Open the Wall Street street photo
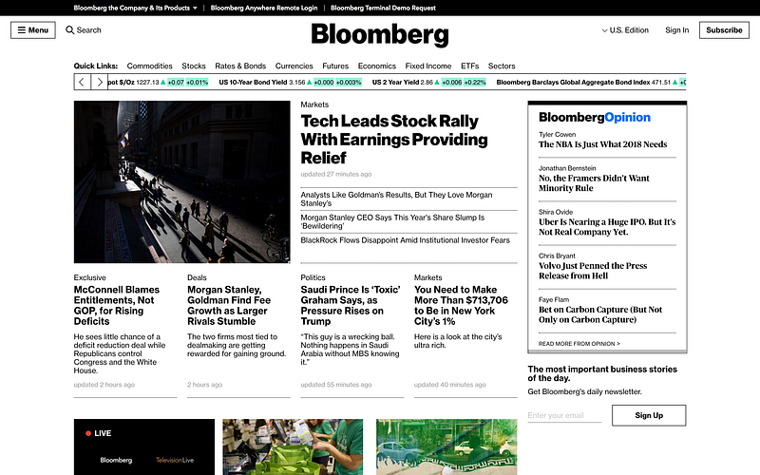 click(x=181, y=181)
